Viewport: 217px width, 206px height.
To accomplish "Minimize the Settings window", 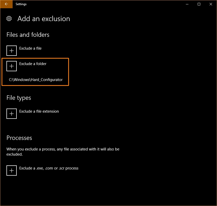I will pos(187,4).
